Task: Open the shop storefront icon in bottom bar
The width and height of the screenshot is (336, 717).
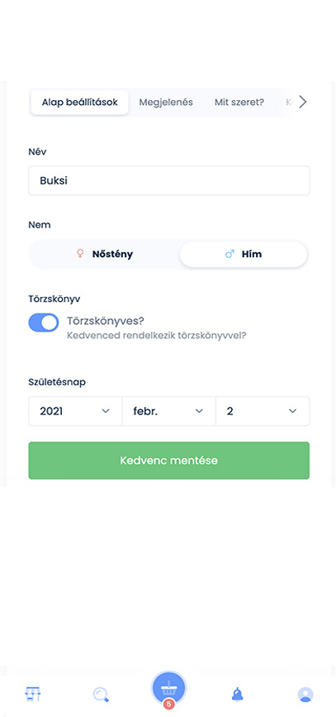Action: 33,694
